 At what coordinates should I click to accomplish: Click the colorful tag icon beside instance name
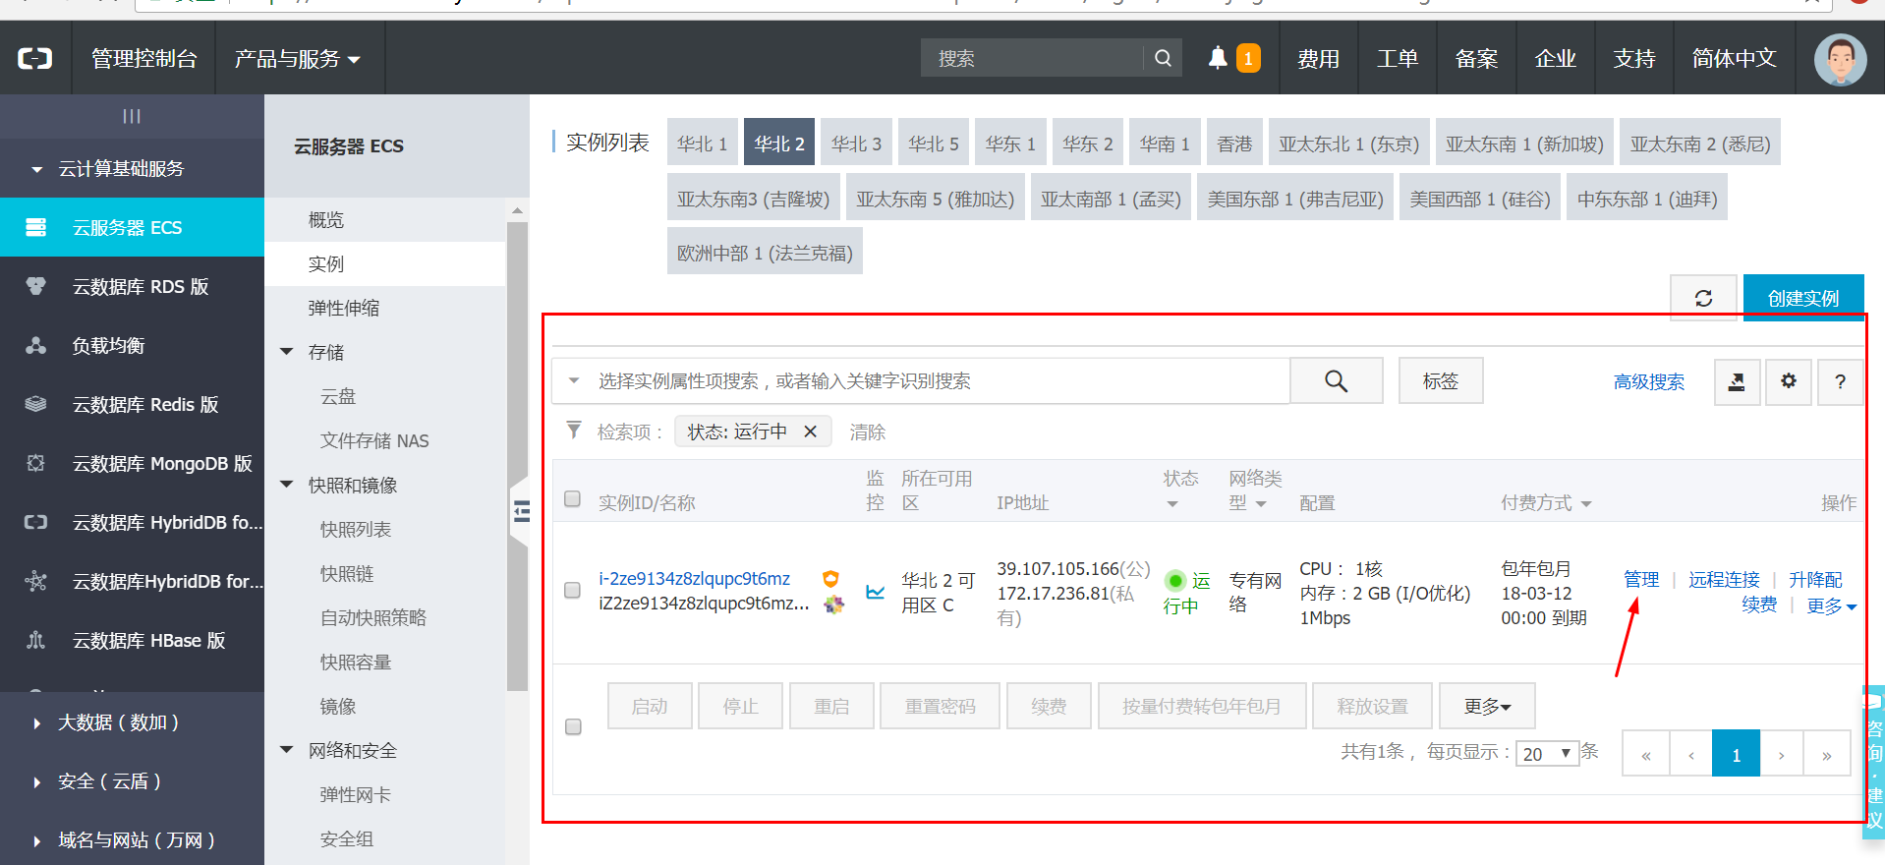coord(834,605)
